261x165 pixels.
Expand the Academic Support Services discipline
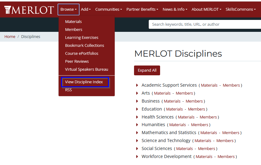pyautogui.click(x=137, y=85)
